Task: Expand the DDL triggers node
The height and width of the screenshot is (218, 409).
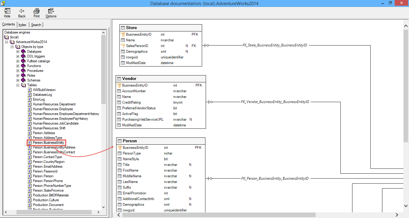Action: [x=18, y=56]
